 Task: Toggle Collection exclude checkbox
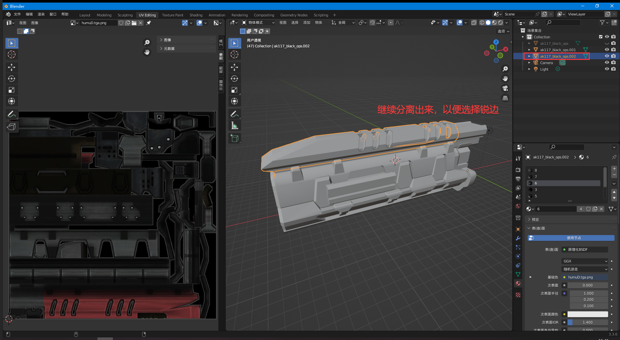click(600, 37)
